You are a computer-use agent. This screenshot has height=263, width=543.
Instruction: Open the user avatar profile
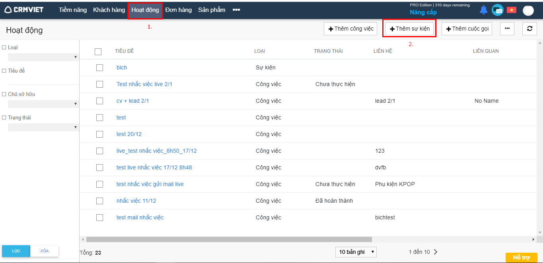(528, 11)
